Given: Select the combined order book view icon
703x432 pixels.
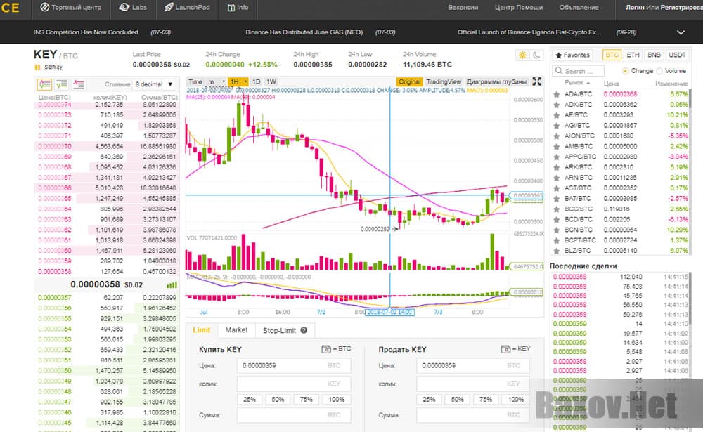Looking at the screenshot, I should [45, 84].
